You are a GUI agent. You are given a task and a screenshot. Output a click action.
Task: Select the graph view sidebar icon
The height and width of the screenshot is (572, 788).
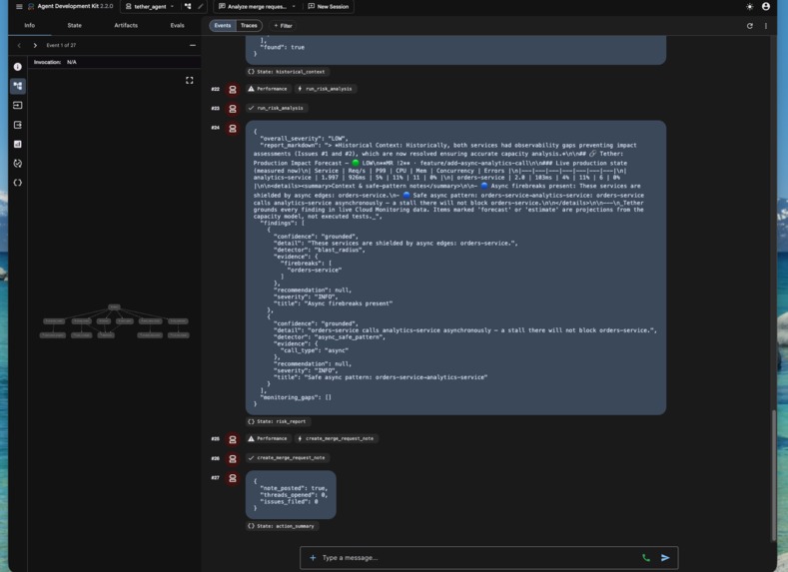tap(18, 86)
